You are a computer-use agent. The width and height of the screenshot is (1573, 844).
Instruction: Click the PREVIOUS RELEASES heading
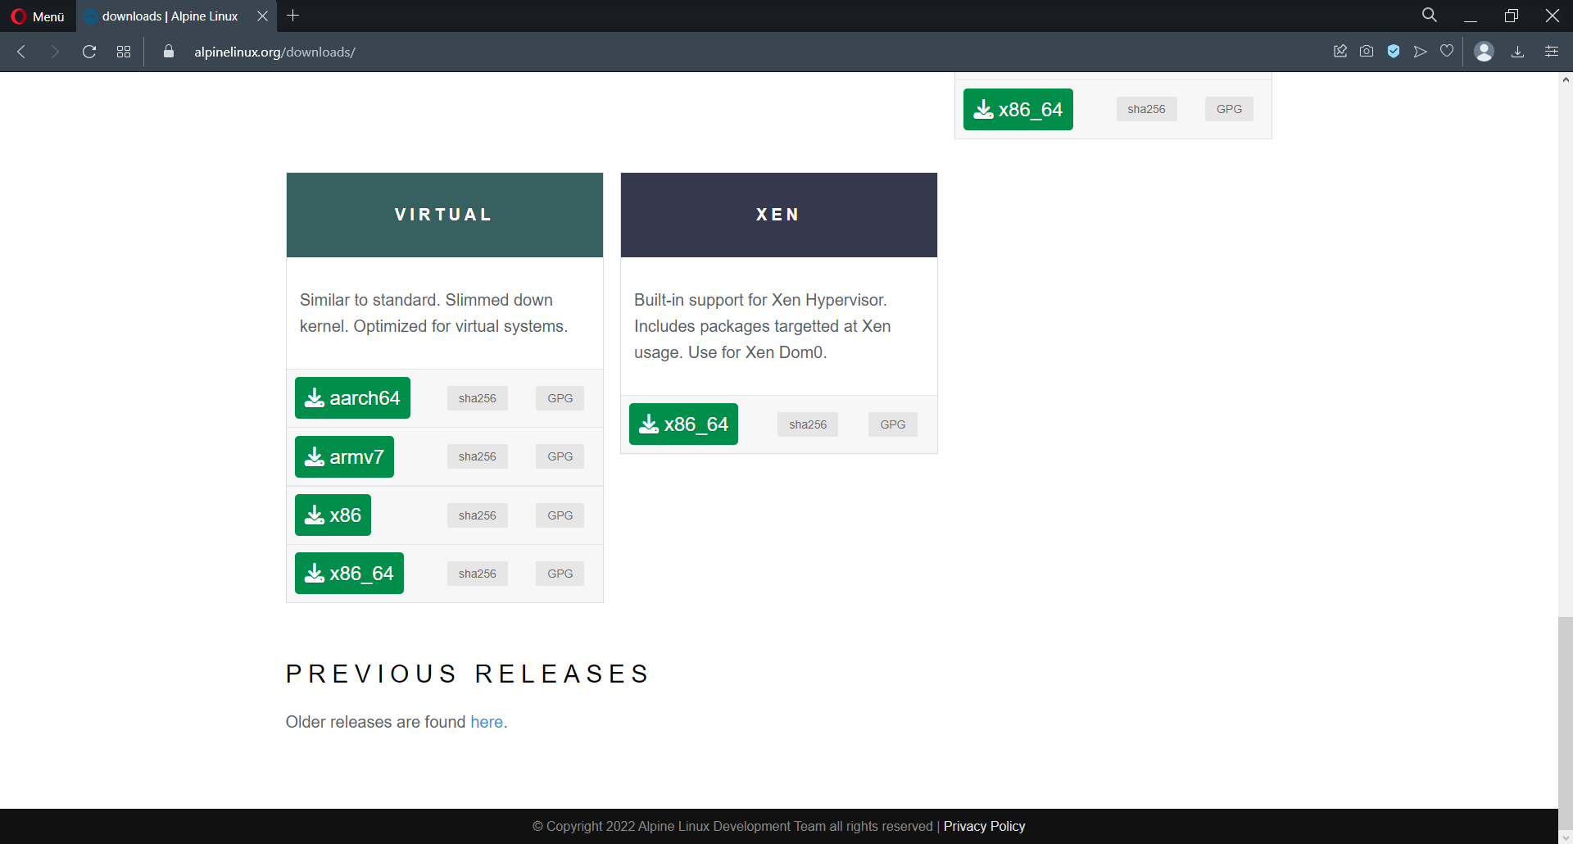[x=468, y=674]
